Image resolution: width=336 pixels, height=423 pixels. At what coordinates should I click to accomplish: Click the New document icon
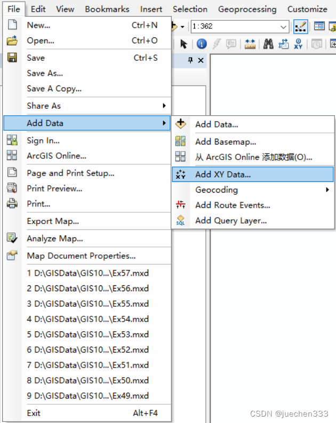pos(12,25)
